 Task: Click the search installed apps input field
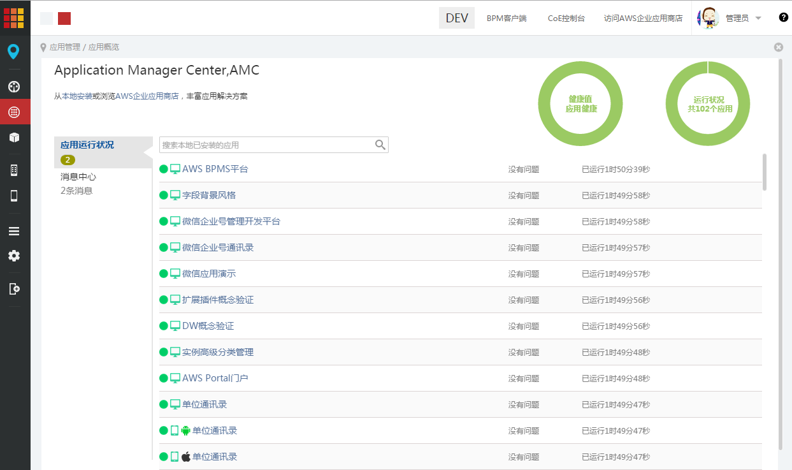click(x=266, y=145)
